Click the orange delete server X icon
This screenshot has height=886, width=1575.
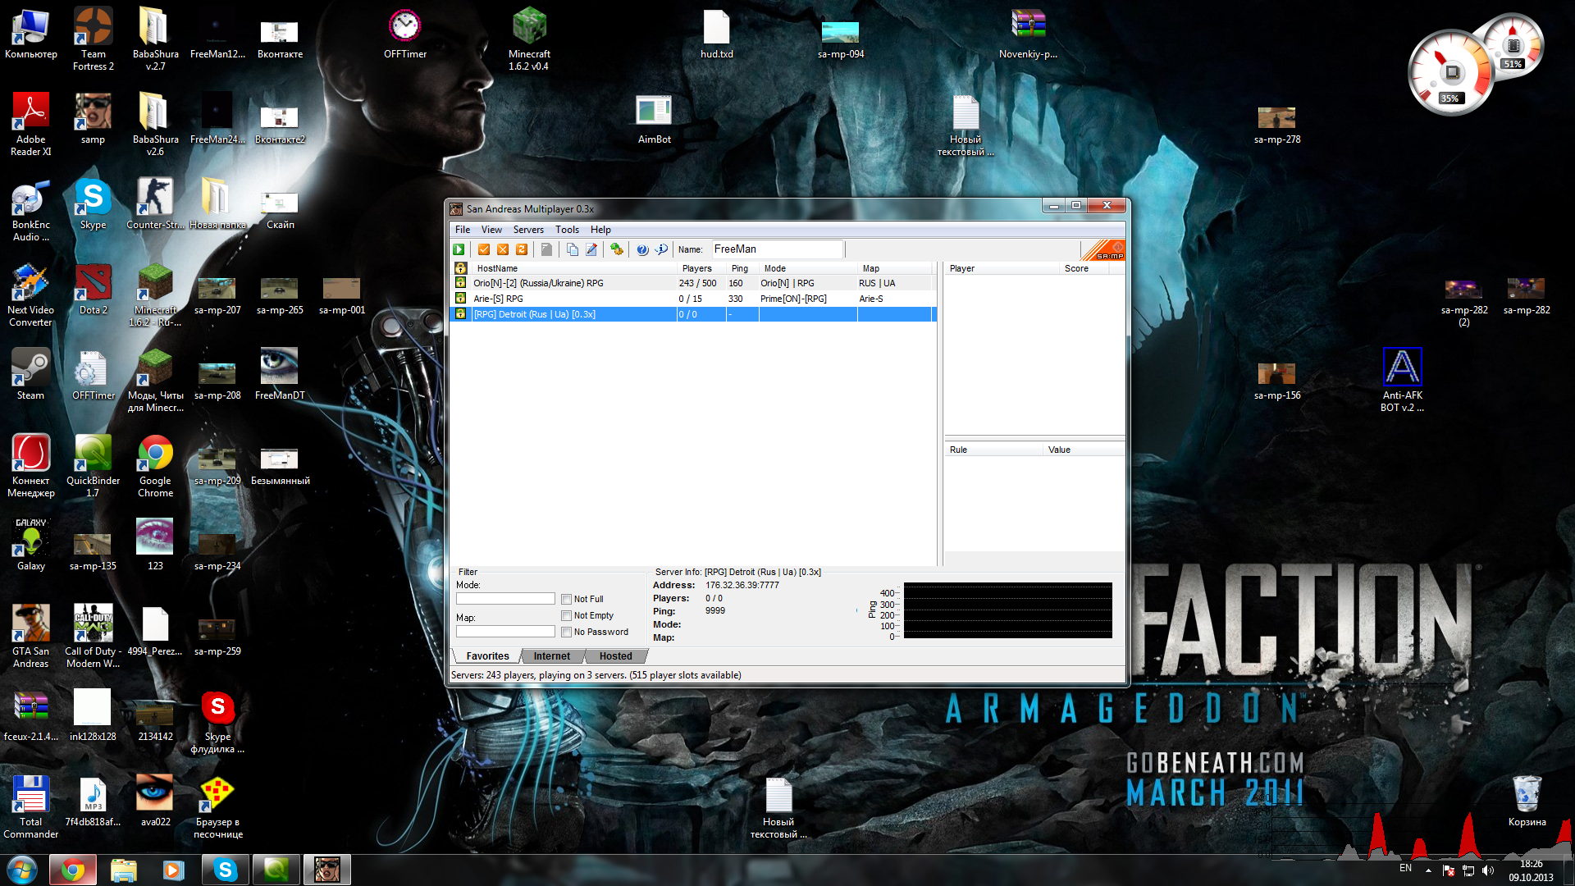click(x=503, y=249)
